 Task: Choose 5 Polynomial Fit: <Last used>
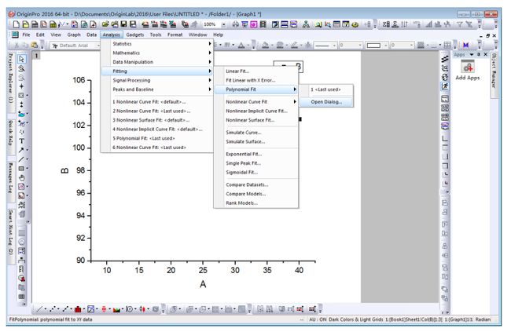pyautogui.click(x=157, y=138)
